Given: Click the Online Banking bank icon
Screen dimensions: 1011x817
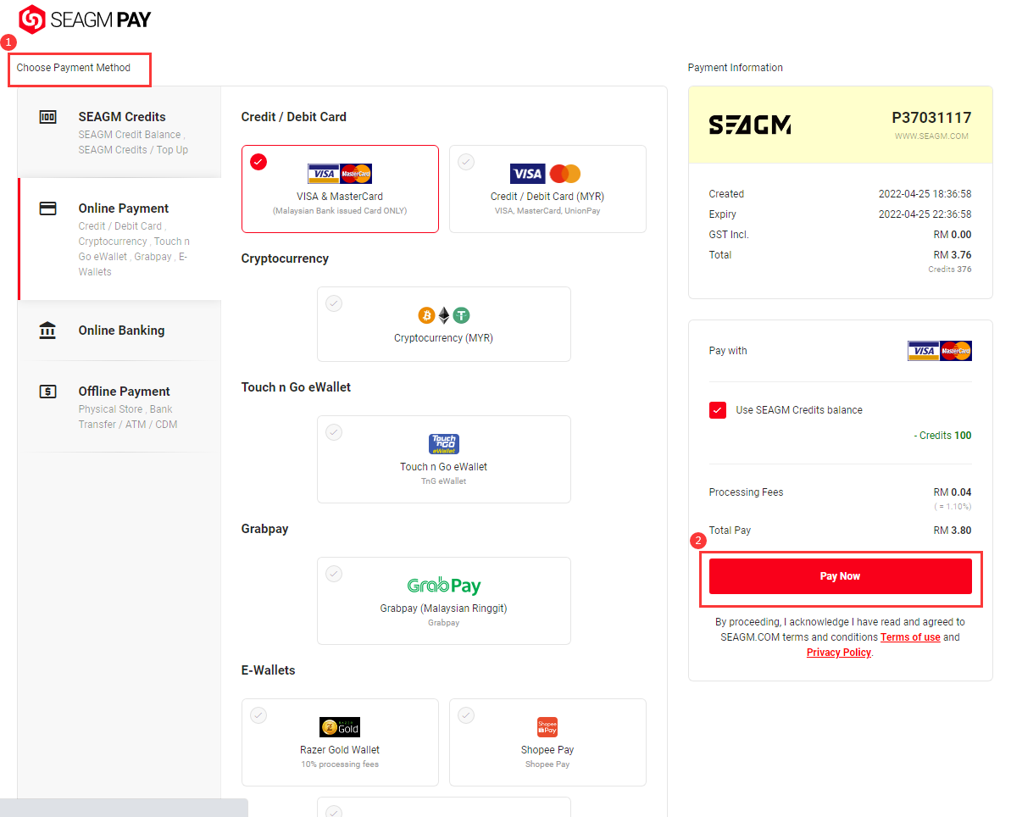Looking at the screenshot, I should (47, 331).
